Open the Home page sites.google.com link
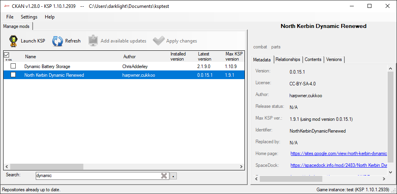This screenshot has width=397, height=194. pyautogui.click(x=339, y=153)
